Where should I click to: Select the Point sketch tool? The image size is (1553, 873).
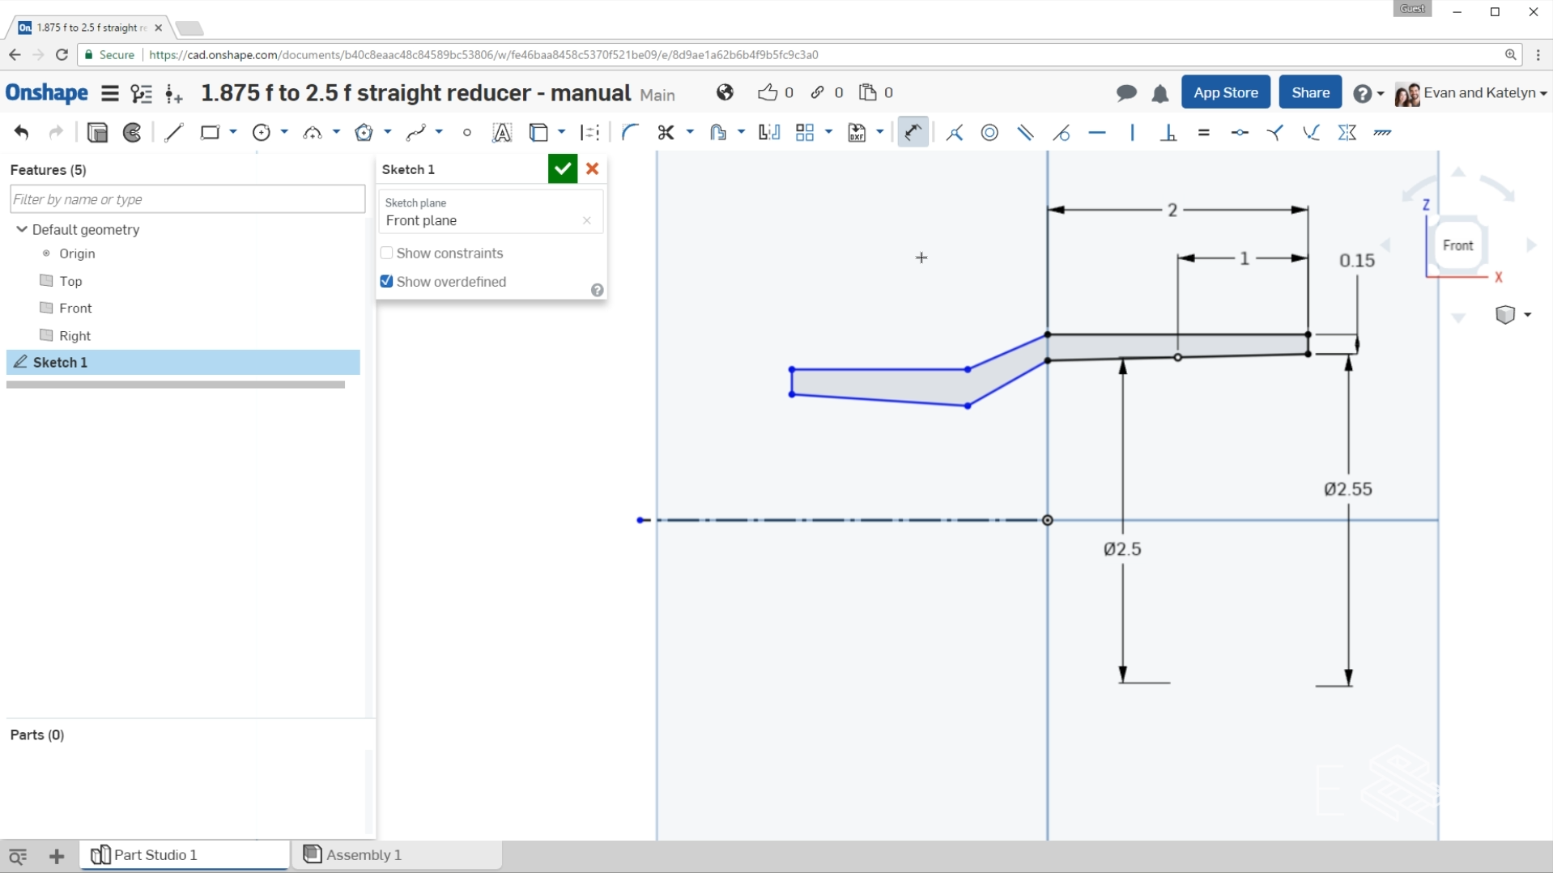point(467,133)
